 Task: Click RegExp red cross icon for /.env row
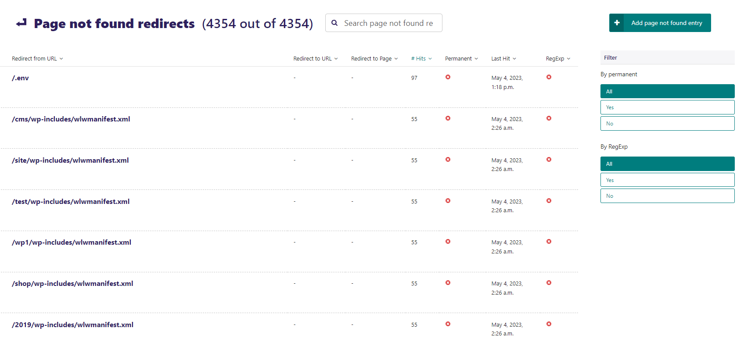(x=549, y=77)
